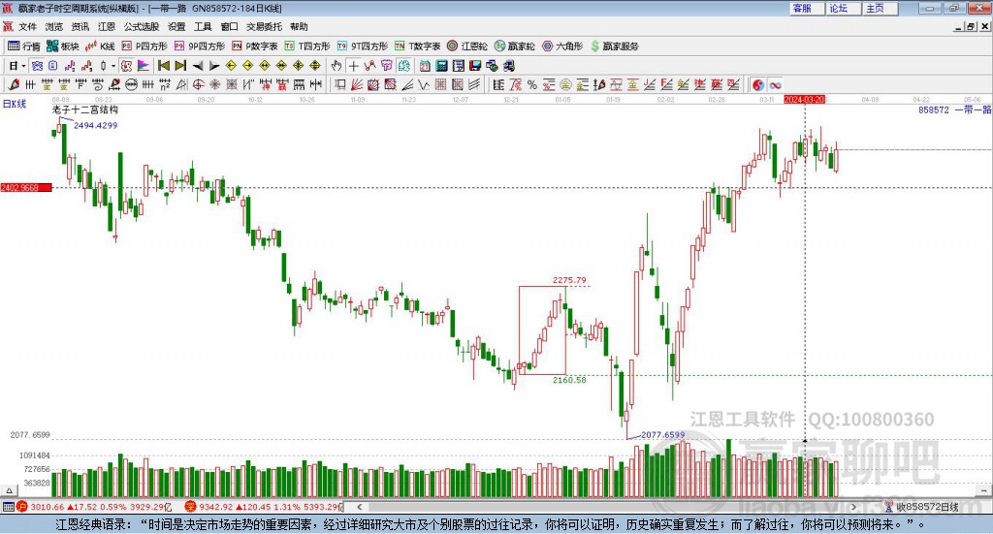Open the 设置 menu

click(x=176, y=26)
